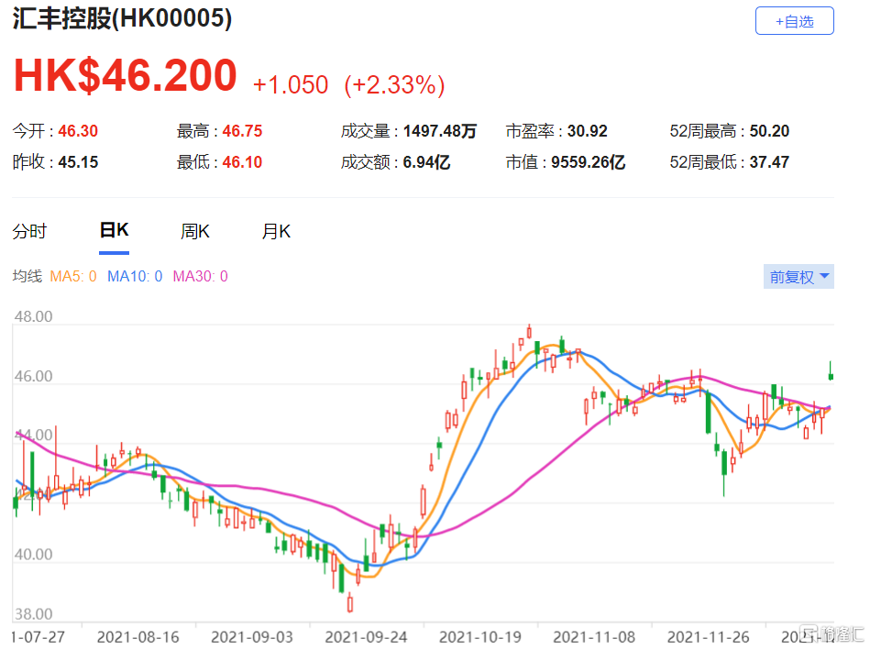The height and width of the screenshot is (650, 870).
Task: Click the 38.00 price axis label
Action: pyautogui.click(x=33, y=614)
